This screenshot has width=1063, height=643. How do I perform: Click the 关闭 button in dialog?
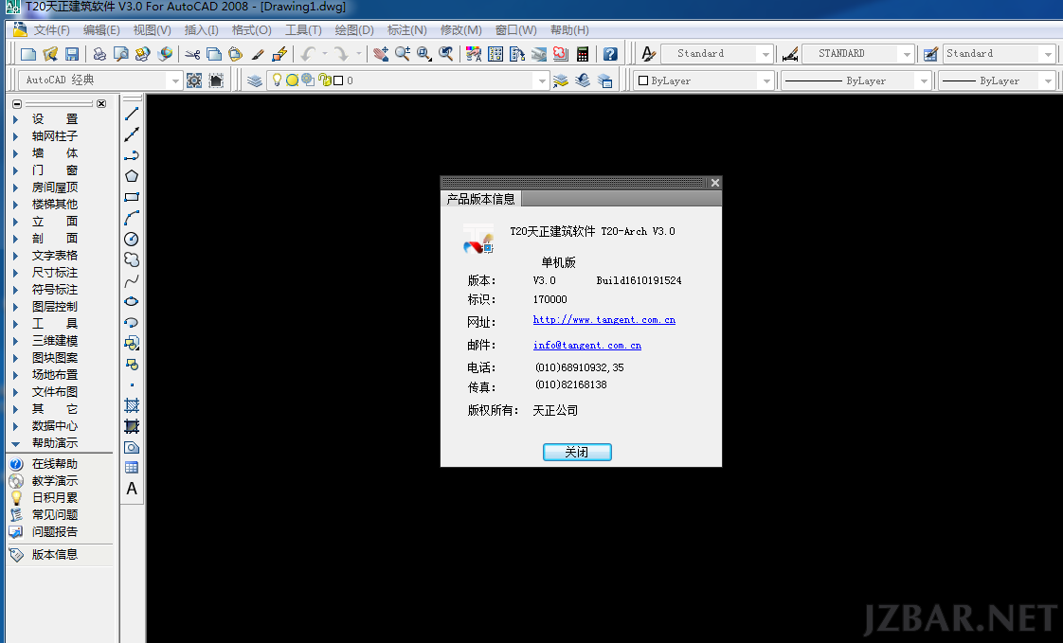pos(577,452)
